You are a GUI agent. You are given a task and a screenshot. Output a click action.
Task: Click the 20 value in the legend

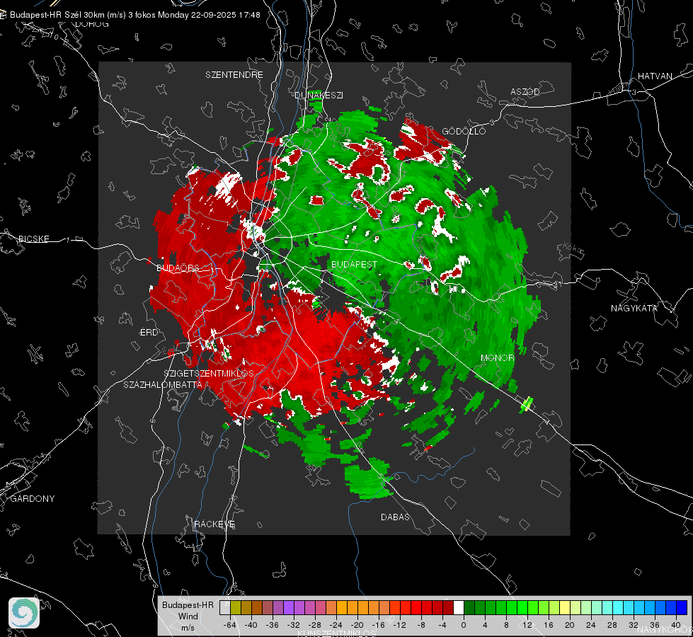570,625
